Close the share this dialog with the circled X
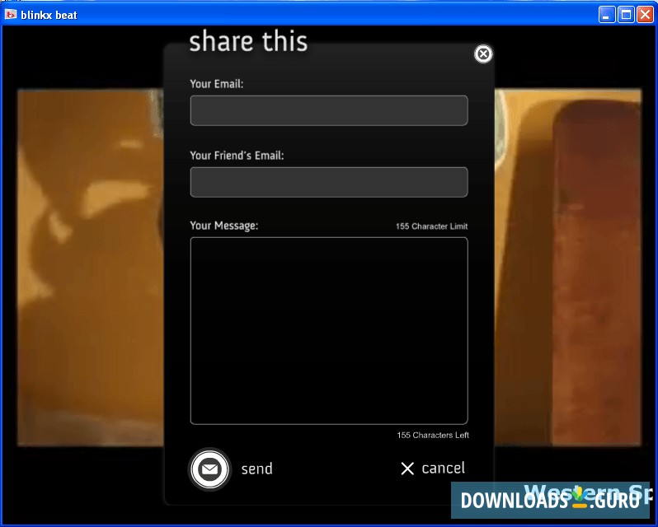Screen dimensions: 658x527 483,54
